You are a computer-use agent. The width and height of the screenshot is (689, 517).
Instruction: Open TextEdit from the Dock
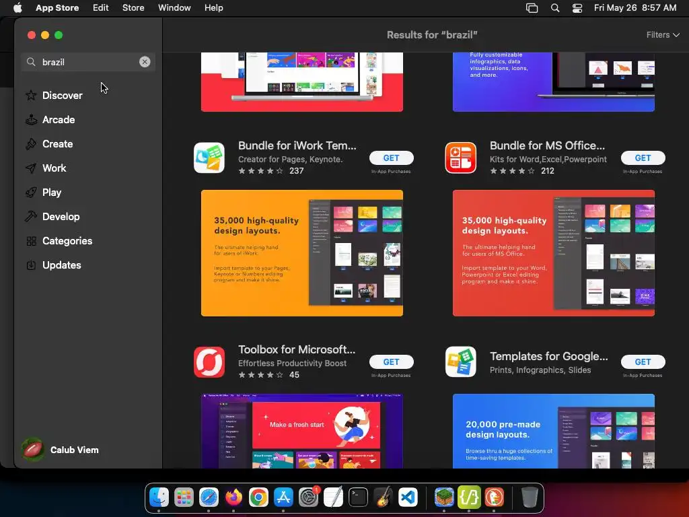tap(333, 497)
